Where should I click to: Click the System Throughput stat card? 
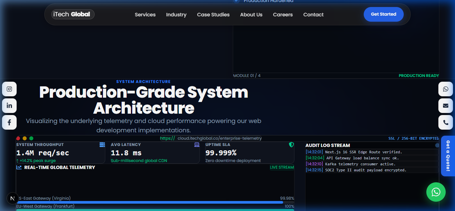click(x=61, y=153)
